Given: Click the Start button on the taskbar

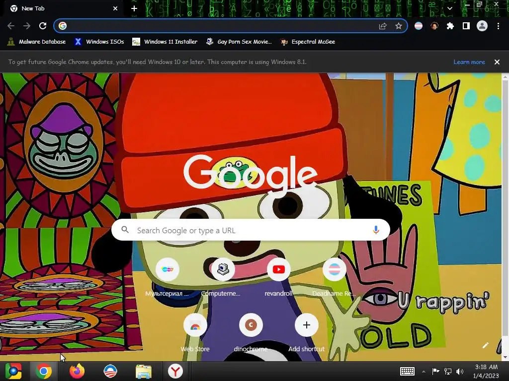Looking at the screenshot, I should (13, 371).
